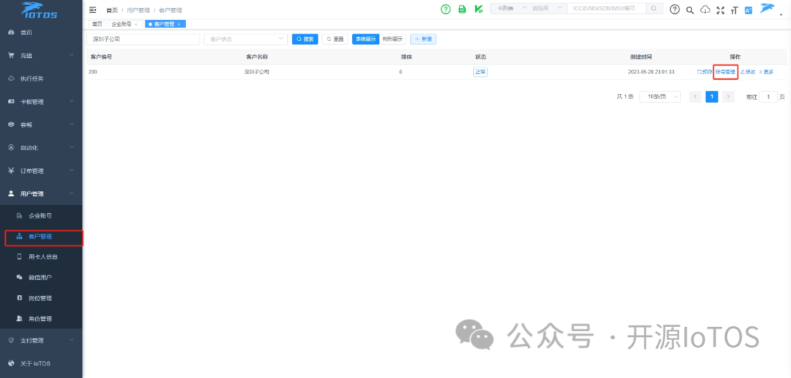The height and width of the screenshot is (378, 791).
Task: Click the blue language translate icon
Action: (748, 10)
